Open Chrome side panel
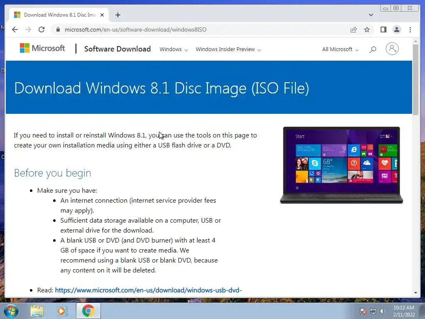 click(383, 29)
